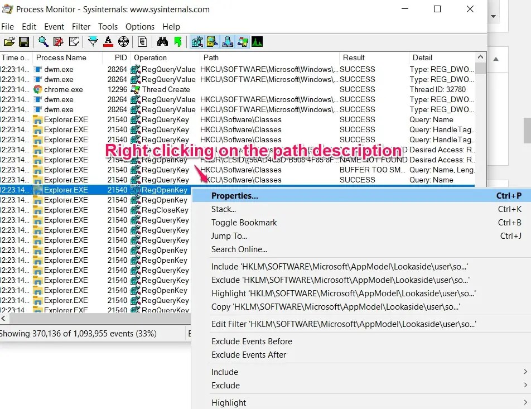This screenshot has height=409, width=531.
Task: Click the Thread Create operation icon
Action: click(x=136, y=89)
